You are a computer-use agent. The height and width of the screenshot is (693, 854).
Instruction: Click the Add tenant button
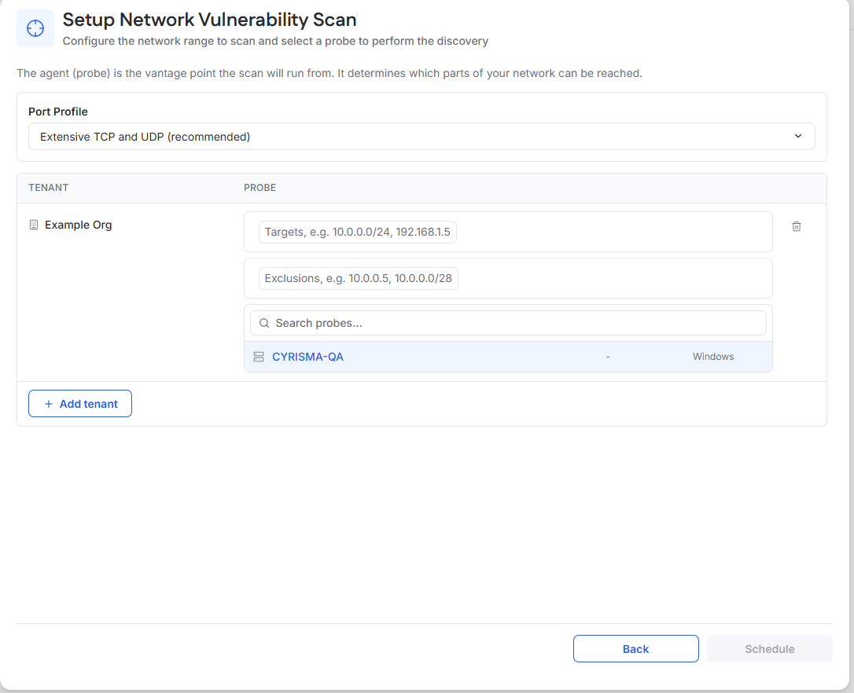[x=80, y=404]
